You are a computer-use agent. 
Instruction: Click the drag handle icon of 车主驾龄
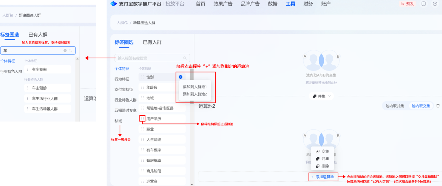coord(28,88)
